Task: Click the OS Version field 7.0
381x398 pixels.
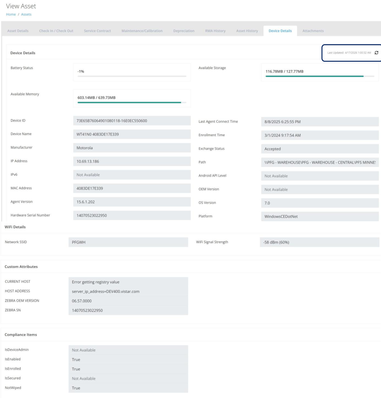Action: click(320, 203)
